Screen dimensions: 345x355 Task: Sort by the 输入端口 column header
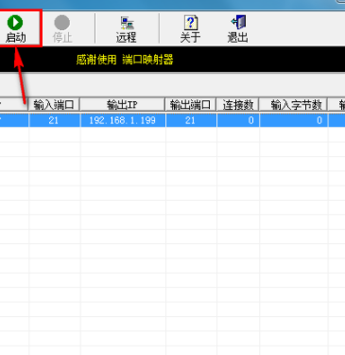click(x=54, y=104)
